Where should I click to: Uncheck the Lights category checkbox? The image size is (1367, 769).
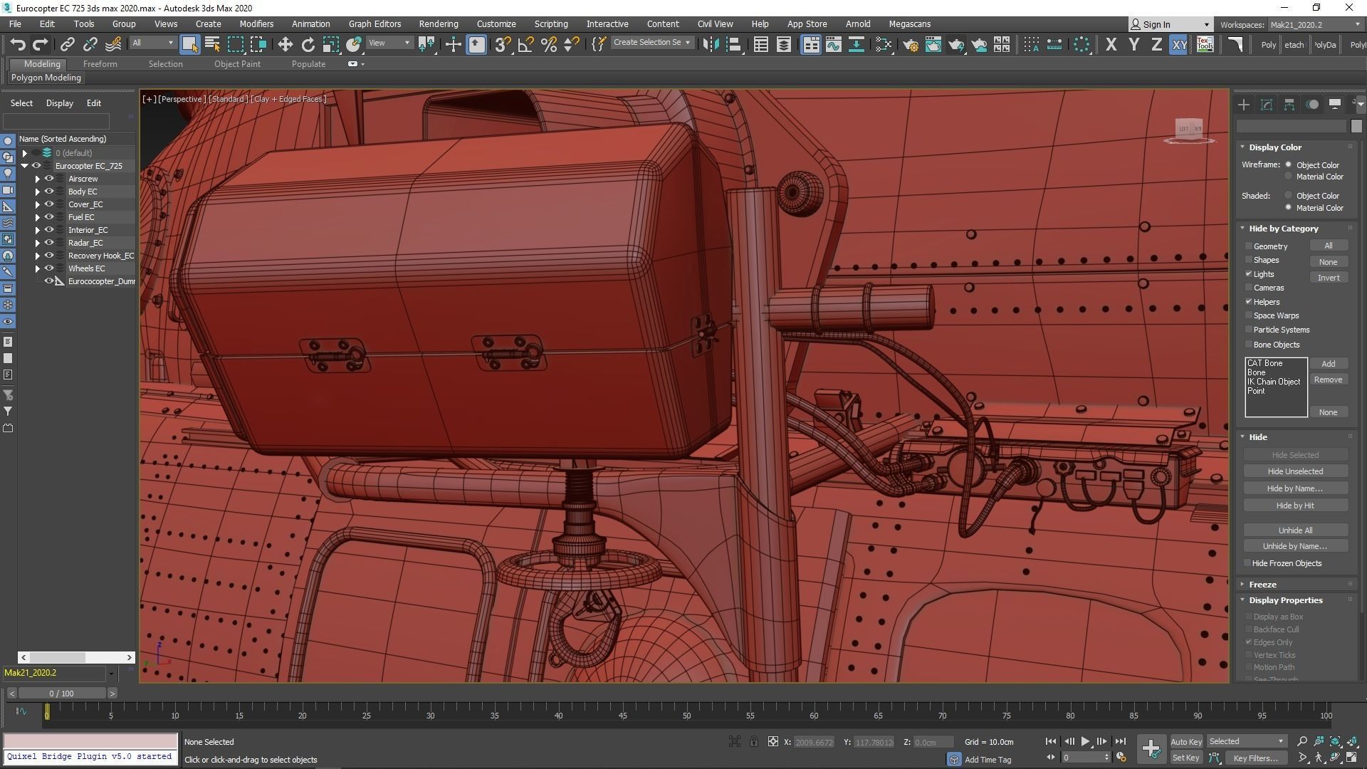[x=1249, y=274]
